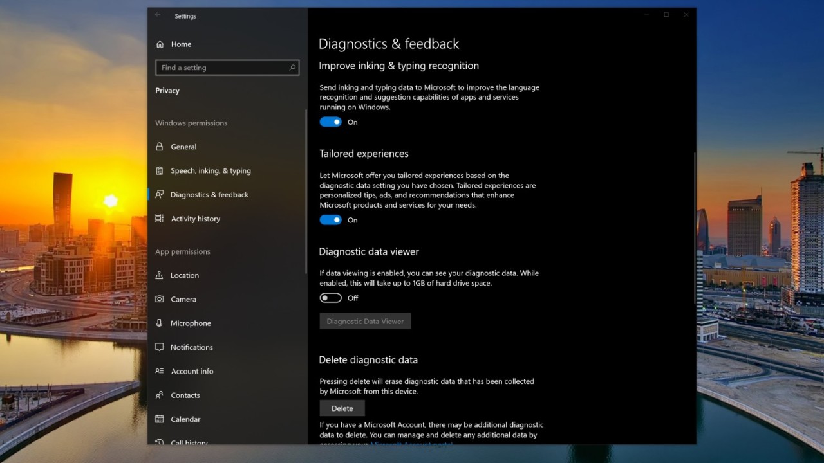This screenshot has height=463, width=824.
Task: Click the Tailored experiences heading
Action: click(x=364, y=154)
